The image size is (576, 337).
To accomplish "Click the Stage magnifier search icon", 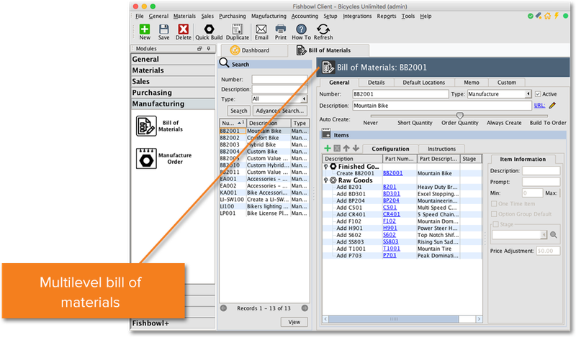I will tap(553, 235).
